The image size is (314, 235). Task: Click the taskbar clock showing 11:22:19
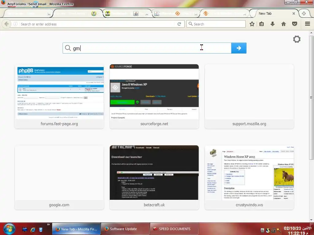point(297,231)
